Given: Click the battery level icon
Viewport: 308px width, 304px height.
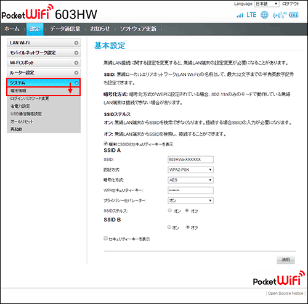Looking at the screenshot, I should (x=294, y=15).
